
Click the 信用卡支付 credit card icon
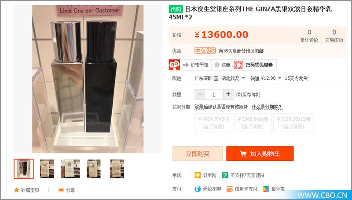pos(229,189)
